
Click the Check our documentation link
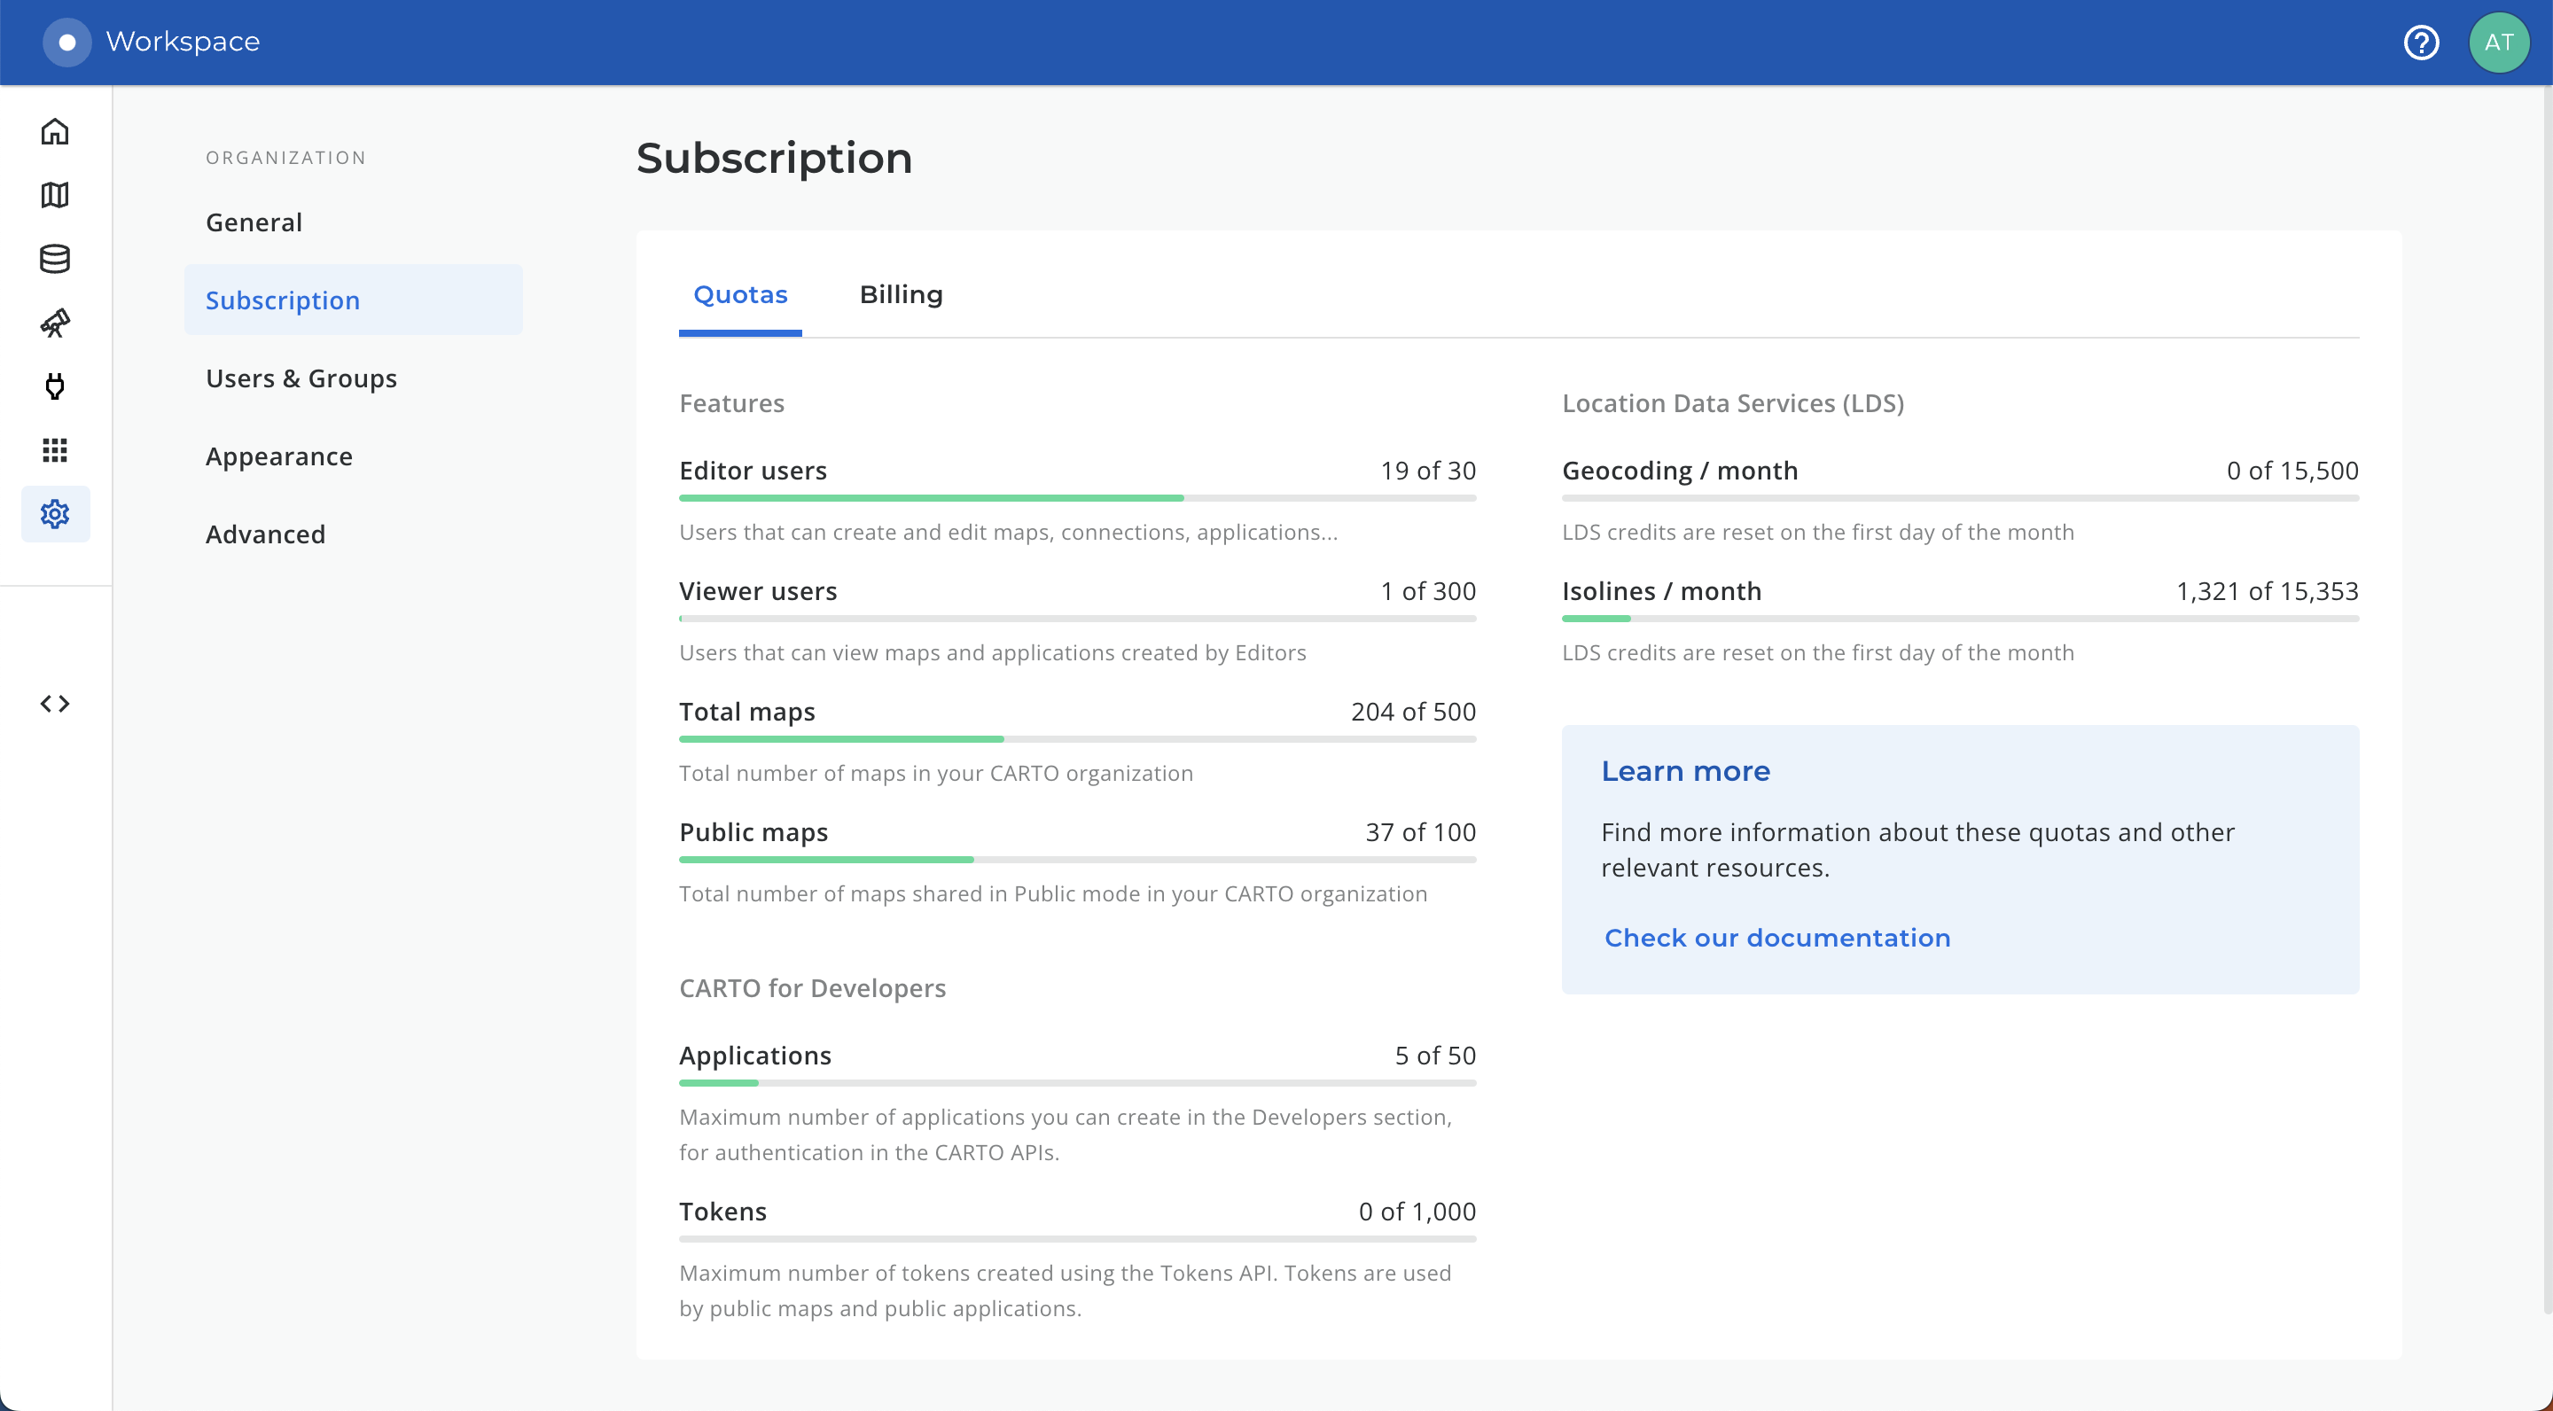[x=1777, y=938]
